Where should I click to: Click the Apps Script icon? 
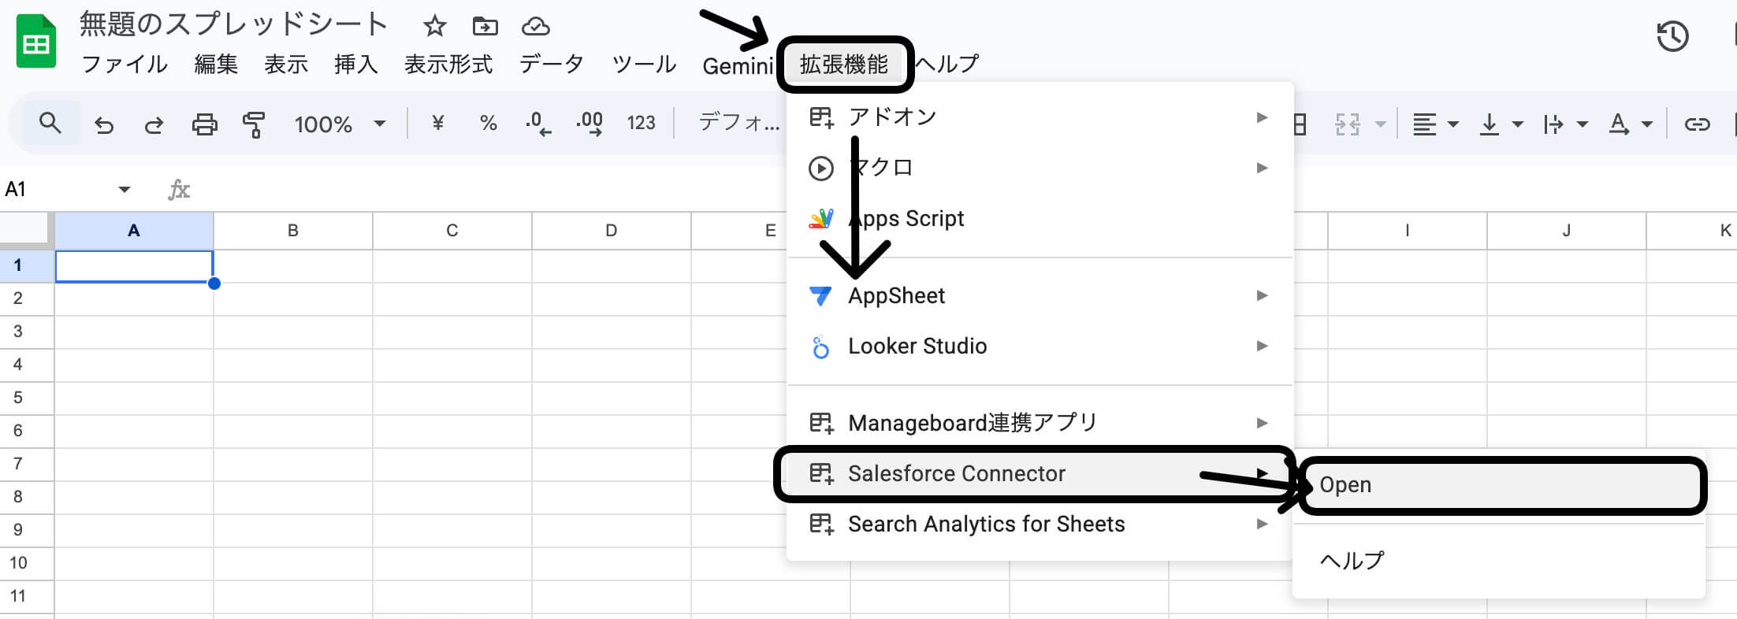pyautogui.click(x=820, y=219)
